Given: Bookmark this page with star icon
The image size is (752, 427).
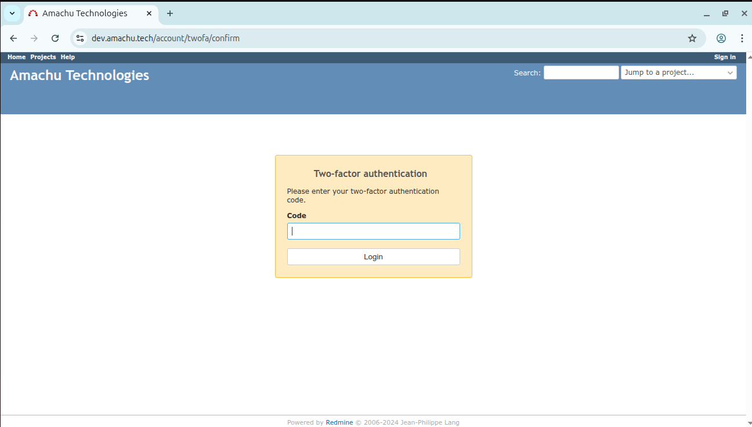Looking at the screenshot, I should [x=692, y=38].
